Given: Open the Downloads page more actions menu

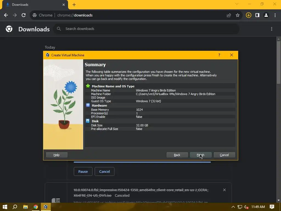Looking at the screenshot, I should 272,29.
